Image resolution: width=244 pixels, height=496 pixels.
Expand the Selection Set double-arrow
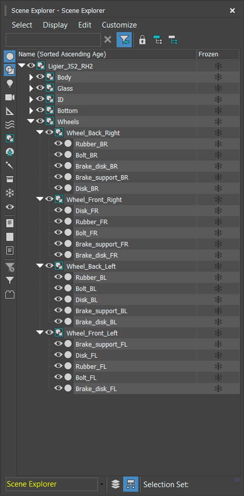pyautogui.click(x=237, y=480)
